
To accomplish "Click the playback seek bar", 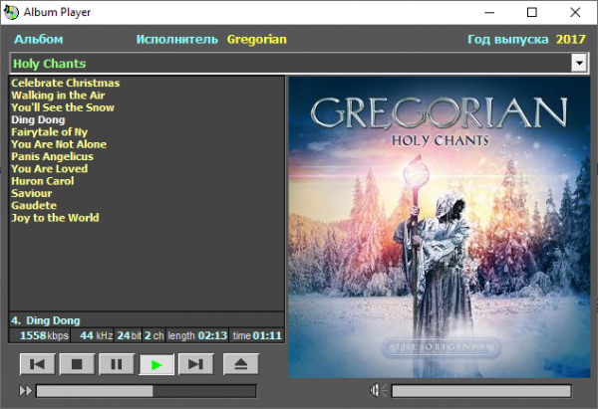I will coord(147,391).
